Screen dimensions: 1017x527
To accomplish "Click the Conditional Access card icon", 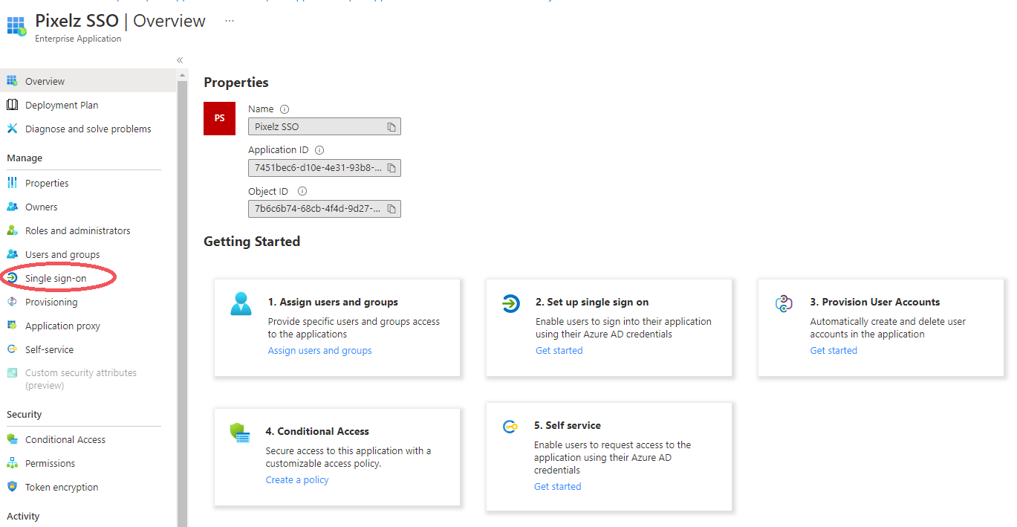I will (239, 433).
